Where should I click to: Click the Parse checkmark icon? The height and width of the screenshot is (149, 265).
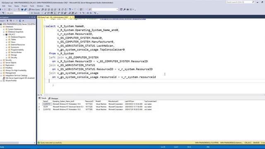point(45,13)
